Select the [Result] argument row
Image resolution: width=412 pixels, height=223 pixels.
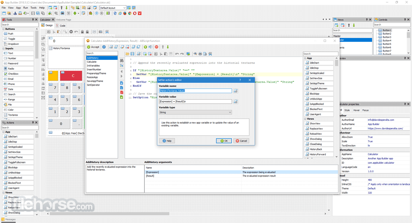click(x=241, y=176)
